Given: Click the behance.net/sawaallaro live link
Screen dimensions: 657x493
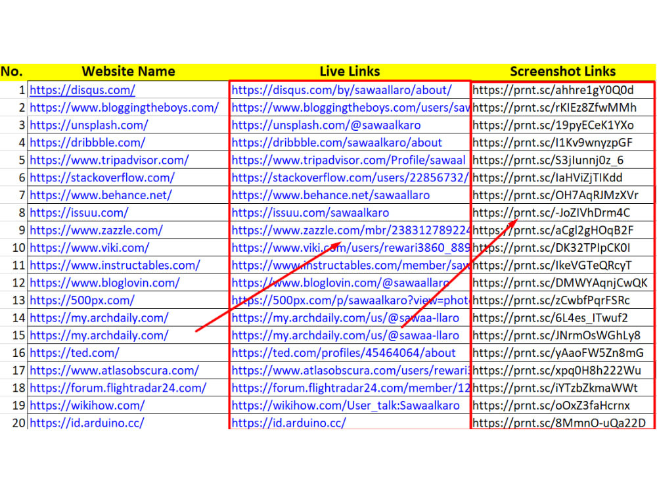Looking at the screenshot, I should pos(331,195).
